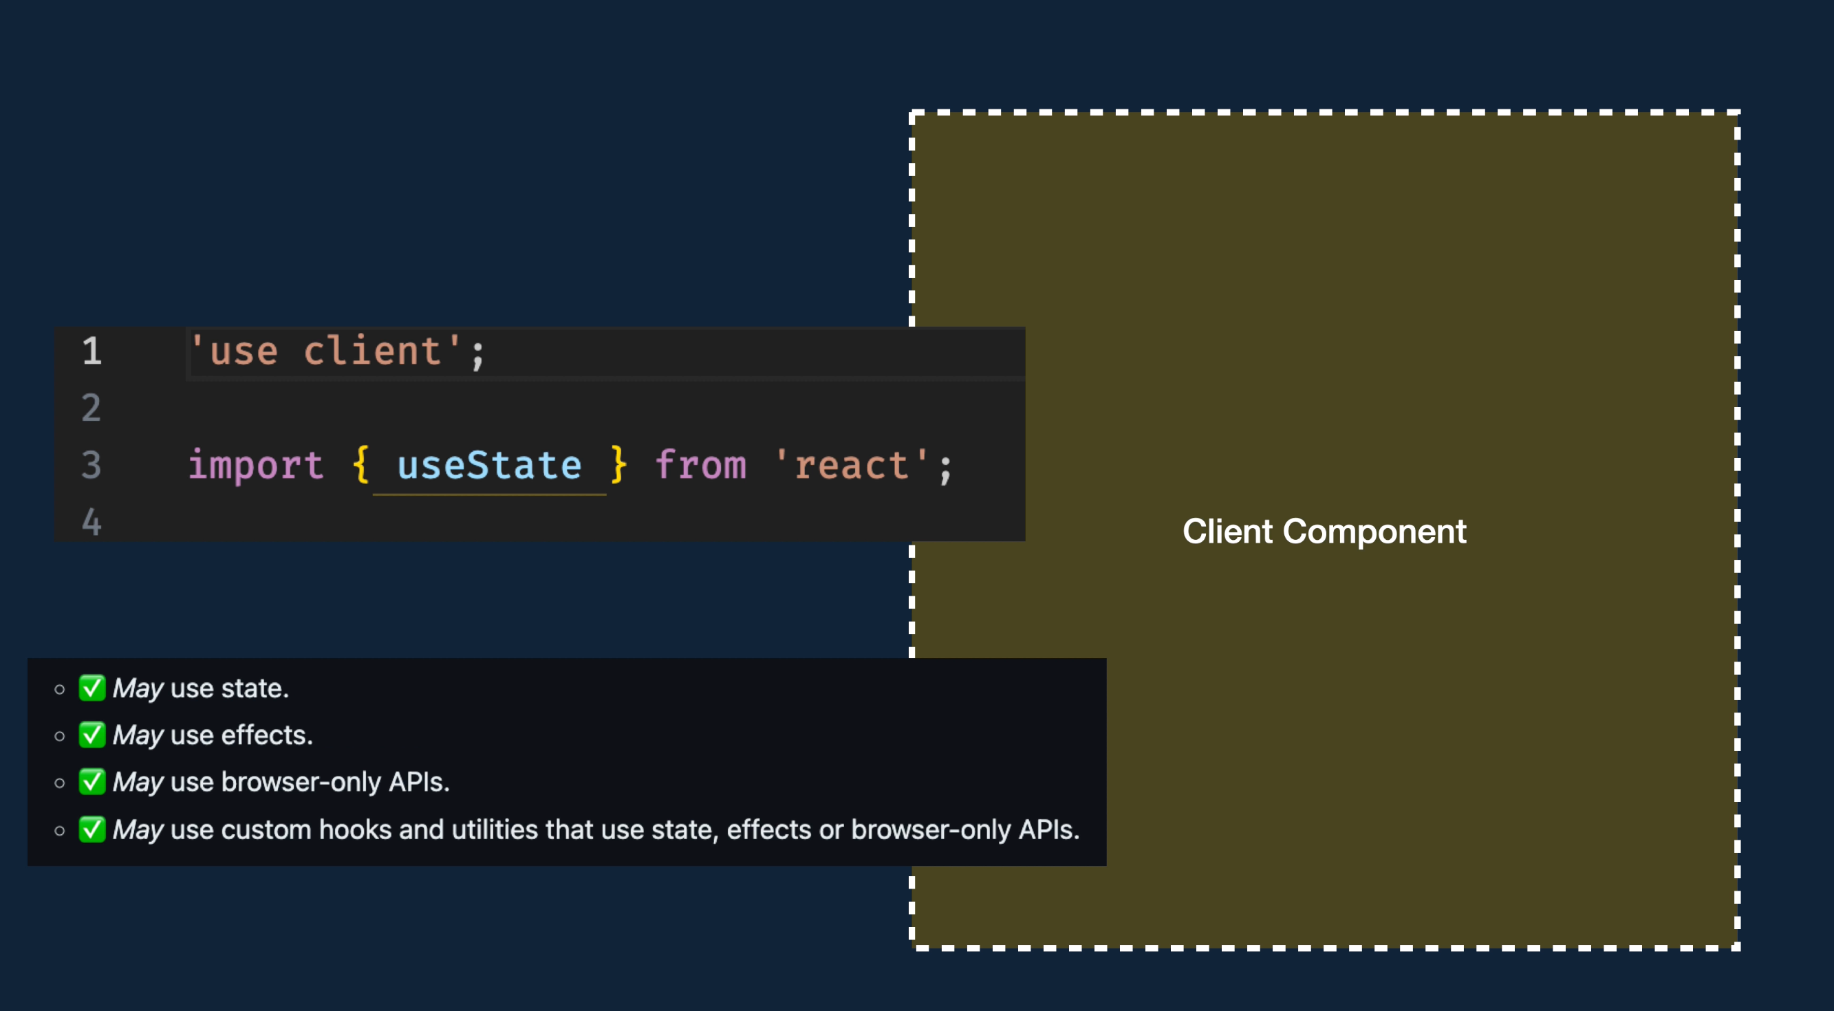Click the green checkmark beside 'May use effects.'
1834x1011 pixels.
pos(92,735)
